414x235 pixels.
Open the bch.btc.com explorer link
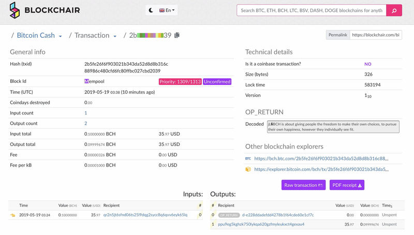point(321,159)
